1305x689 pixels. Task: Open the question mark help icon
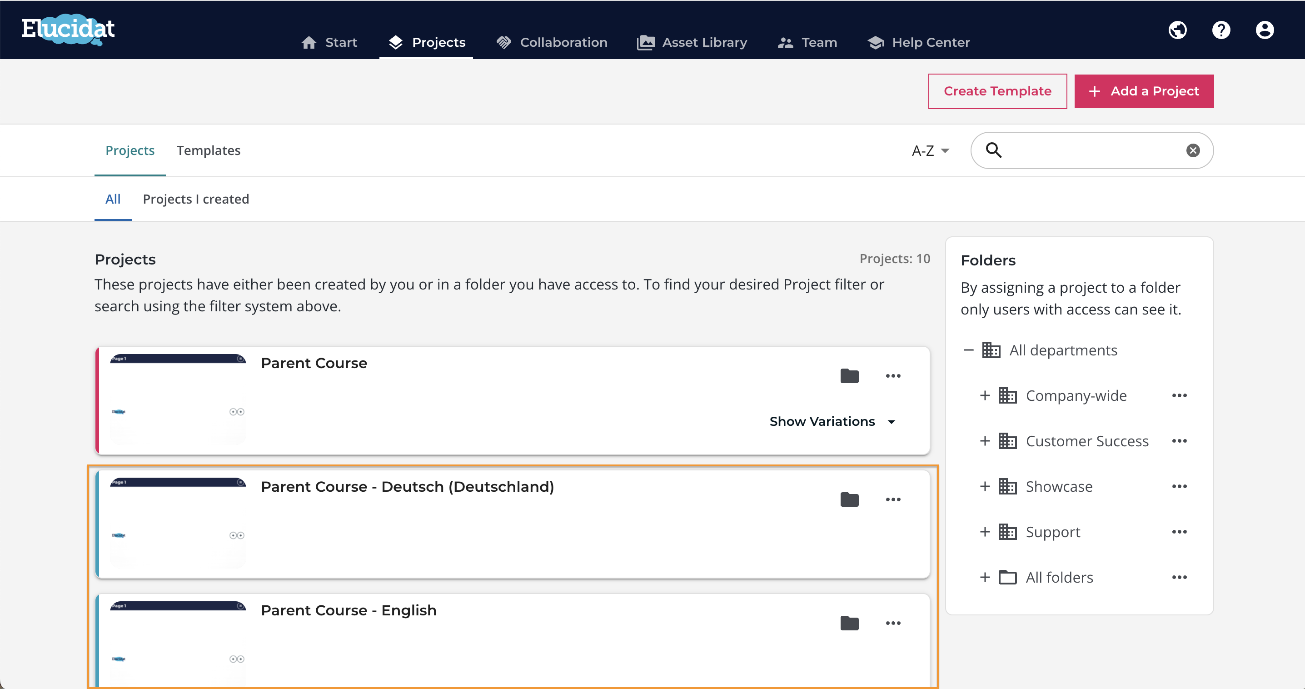click(x=1221, y=30)
